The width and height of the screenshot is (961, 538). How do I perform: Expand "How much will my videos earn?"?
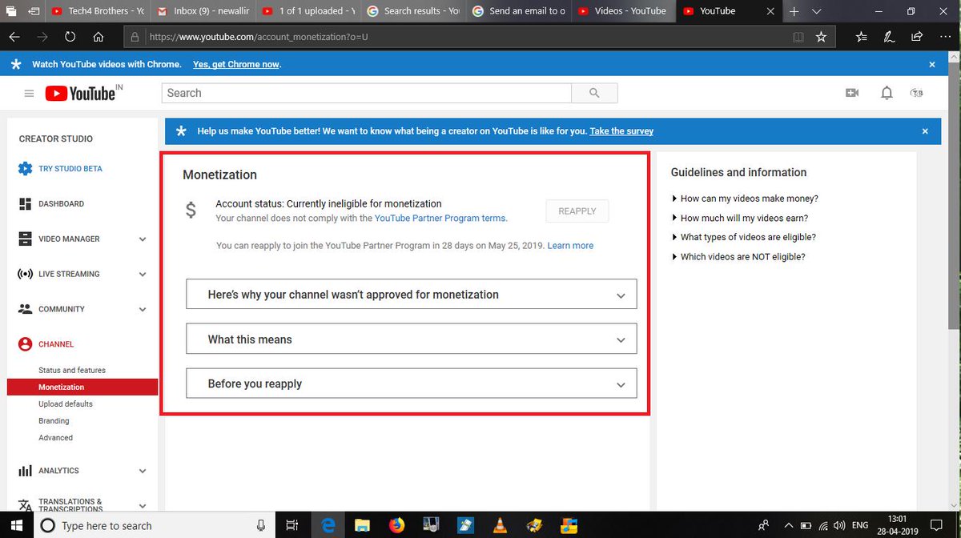click(740, 218)
